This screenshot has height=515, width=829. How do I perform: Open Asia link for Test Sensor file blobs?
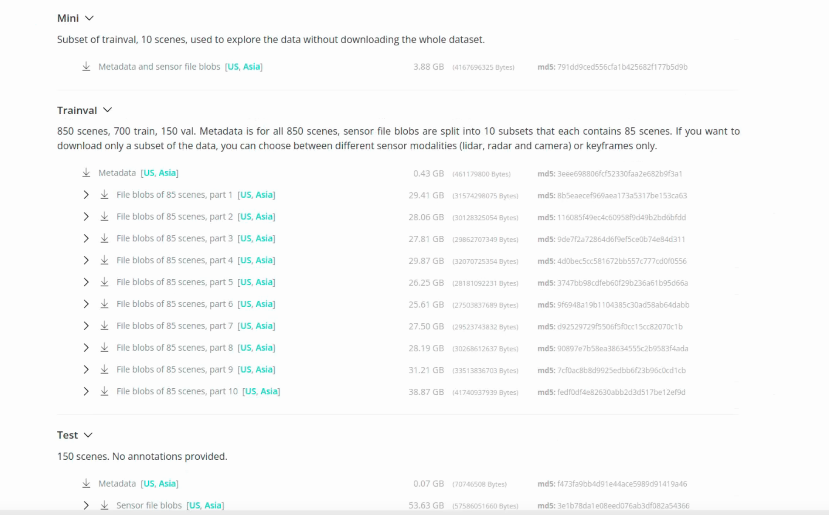point(213,505)
